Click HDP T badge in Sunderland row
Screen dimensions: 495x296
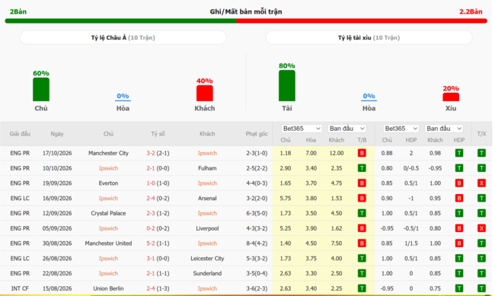click(459, 273)
